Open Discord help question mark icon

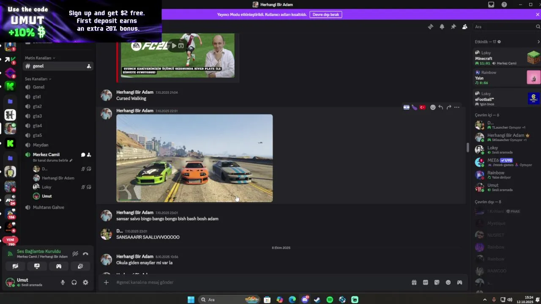504,5
